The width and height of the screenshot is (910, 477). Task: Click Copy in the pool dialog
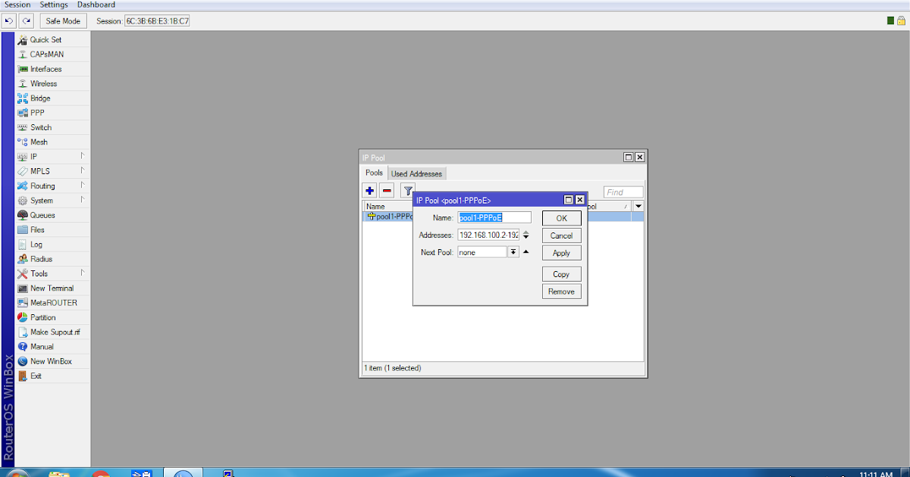click(562, 274)
